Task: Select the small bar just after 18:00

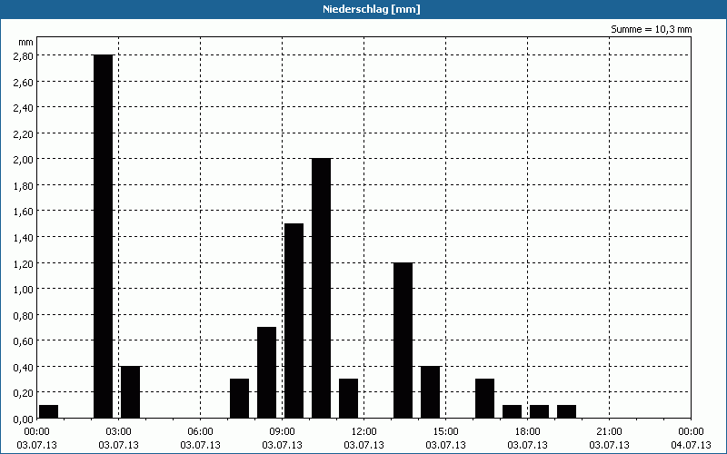Action: (540, 411)
